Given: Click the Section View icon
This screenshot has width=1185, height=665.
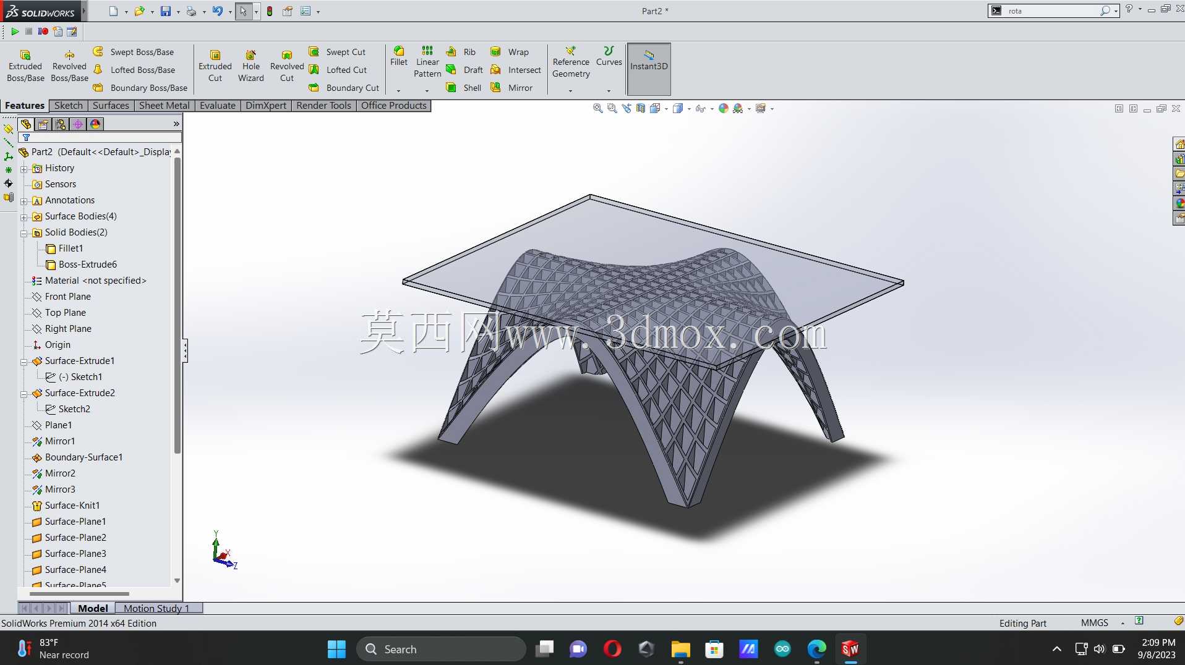Looking at the screenshot, I should point(641,108).
